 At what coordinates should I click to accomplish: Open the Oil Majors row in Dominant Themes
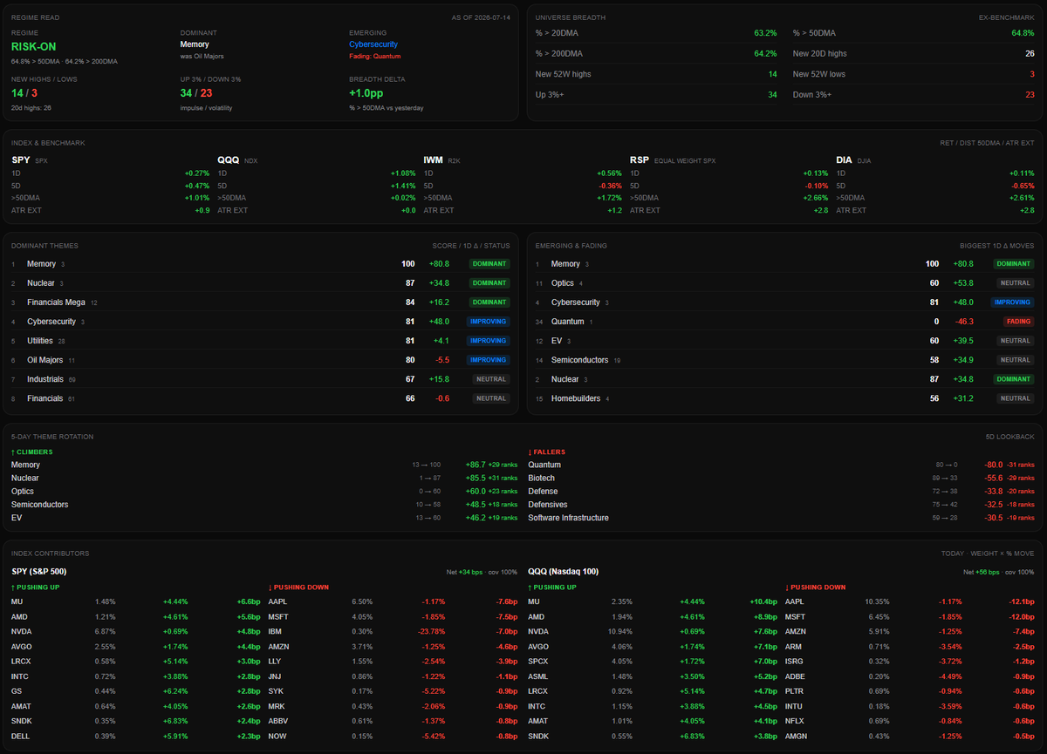(262, 360)
